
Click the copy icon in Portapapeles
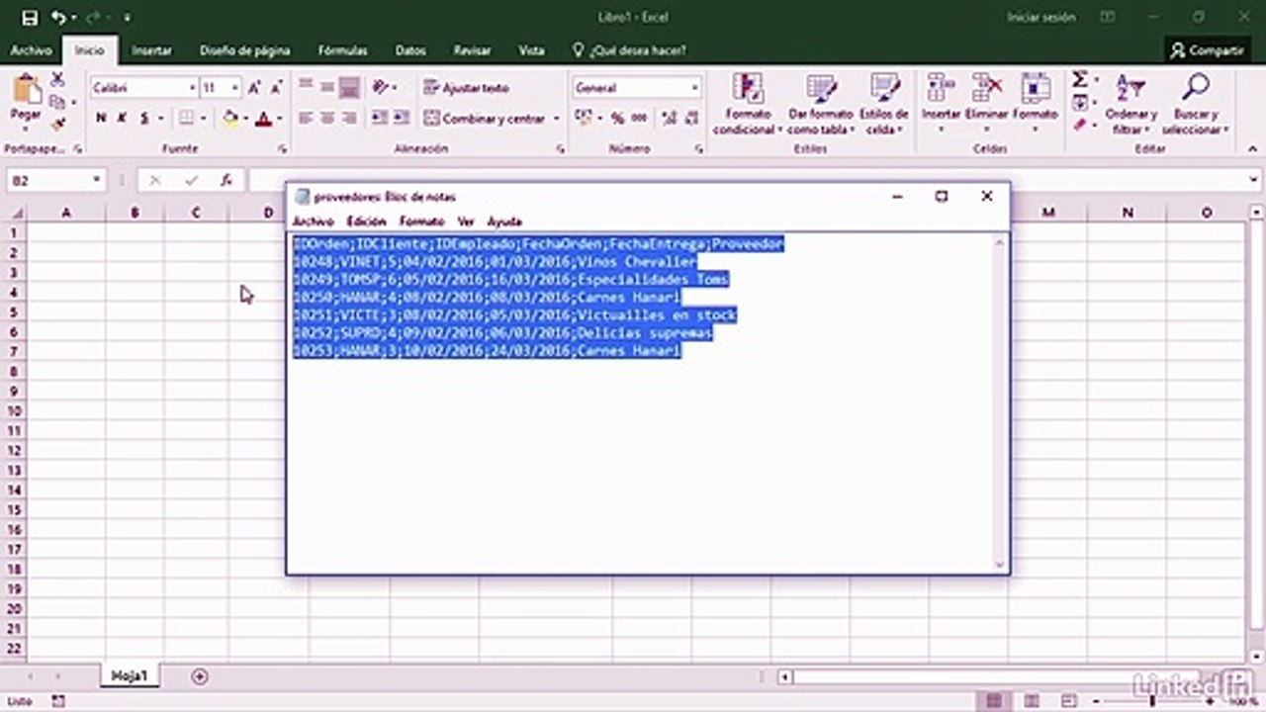pos(56,102)
